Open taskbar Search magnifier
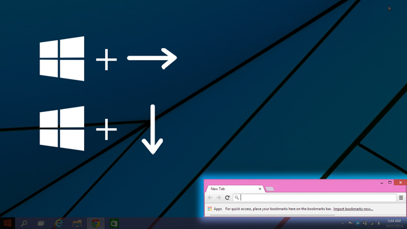Viewport: 407px width, 229px height. pos(24,223)
